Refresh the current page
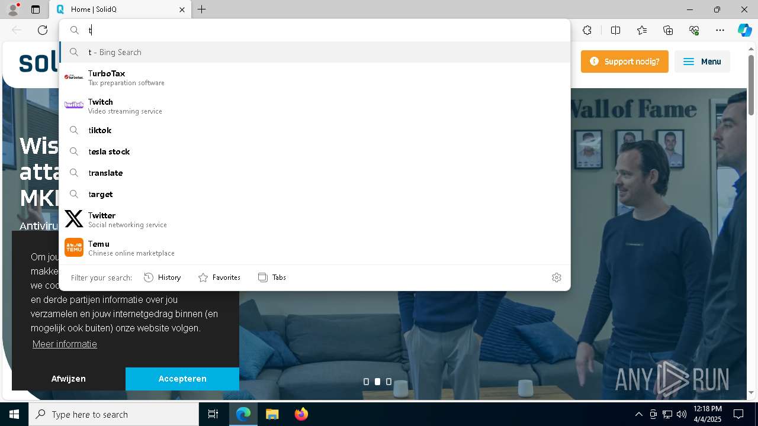Viewport: 758px width, 426px height. (x=43, y=30)
